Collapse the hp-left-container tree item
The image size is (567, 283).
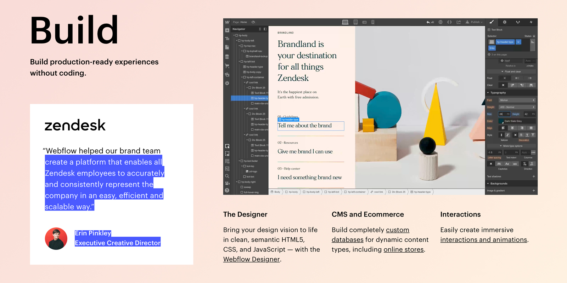pos(242,77)
